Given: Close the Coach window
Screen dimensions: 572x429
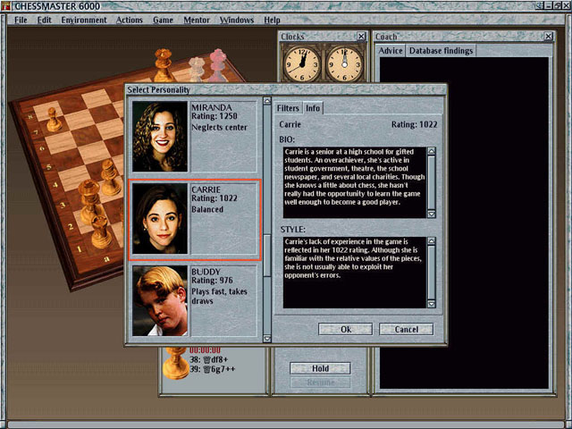Looking at the screenshot, I should point(548,37).
